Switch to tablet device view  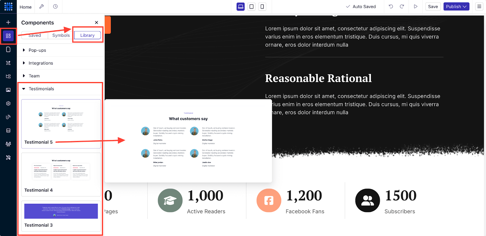pyautogui.click(x=252, y=6)
